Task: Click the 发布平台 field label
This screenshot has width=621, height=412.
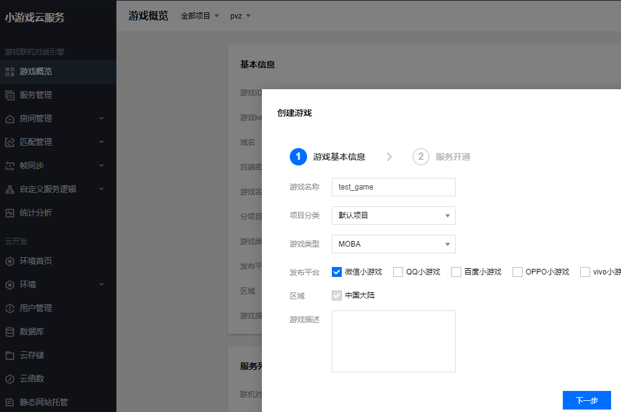Action: (x=304, y=272)
